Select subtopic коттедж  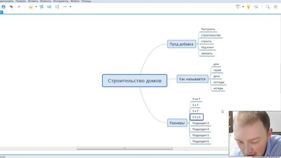[219, 83]
